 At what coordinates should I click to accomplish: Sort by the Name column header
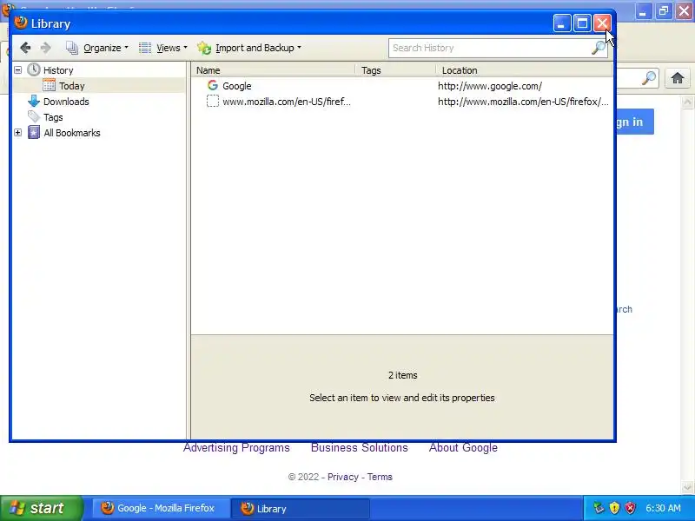click(x=273, y=70)
